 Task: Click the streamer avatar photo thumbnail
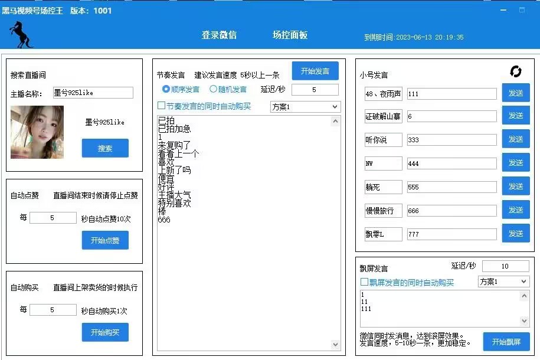[37, 132]
